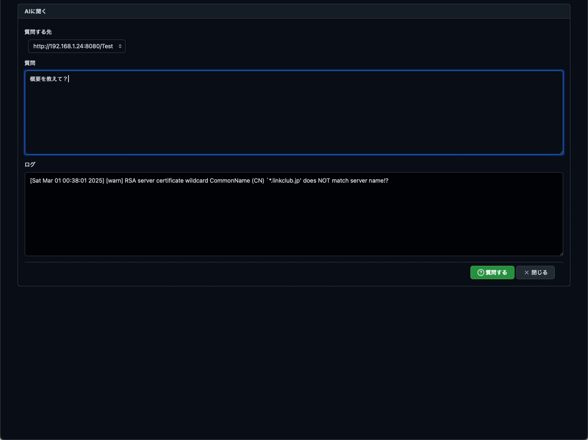Click the 質問する先 field label
Screen dimensions: 588x440
38,32
